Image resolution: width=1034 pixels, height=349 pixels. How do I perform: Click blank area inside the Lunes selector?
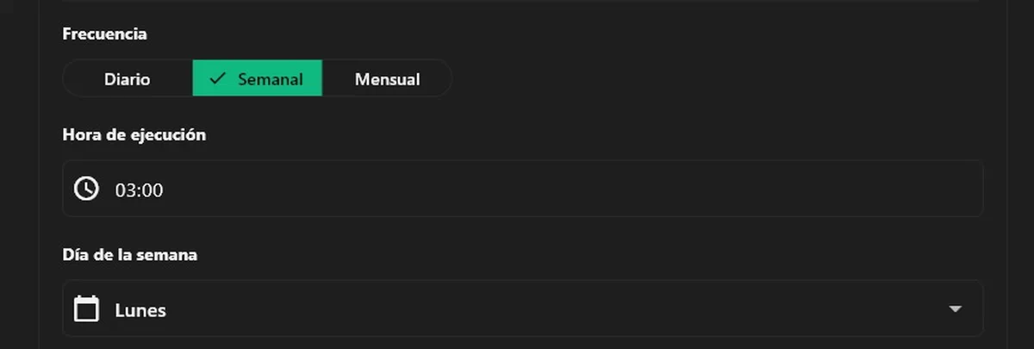[x=551, y=308]
